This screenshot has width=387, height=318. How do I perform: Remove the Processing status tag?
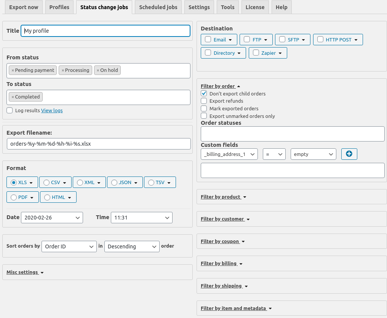pos(63,70)
